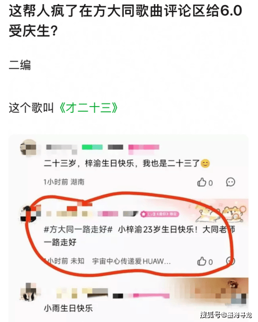Tap the pink Lv3 fan badge

[x=160, y=214]
